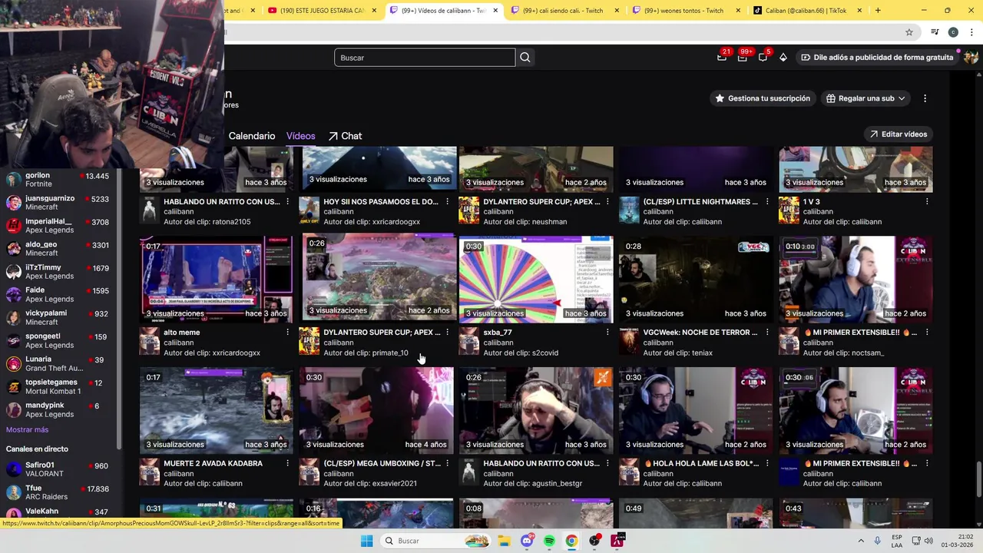The height and width of the screenshot is (553, 983).
Task: Click 'Gestiona tu suscripción' button
Action: coord(763,98)
